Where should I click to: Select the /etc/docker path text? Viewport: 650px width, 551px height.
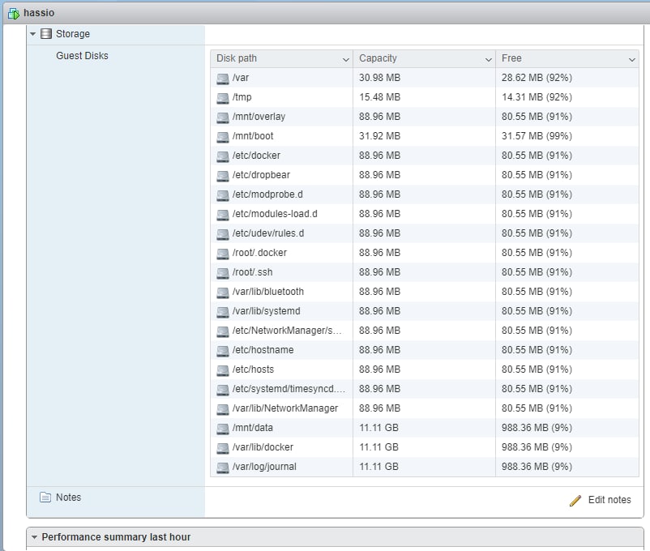point(256,156)
